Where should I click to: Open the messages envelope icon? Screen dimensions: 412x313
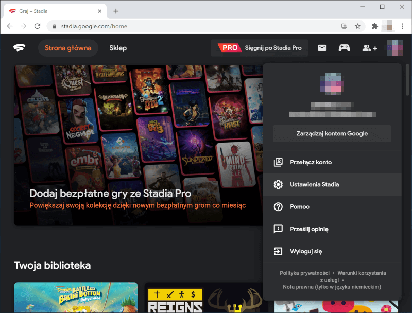pos(321,47)
